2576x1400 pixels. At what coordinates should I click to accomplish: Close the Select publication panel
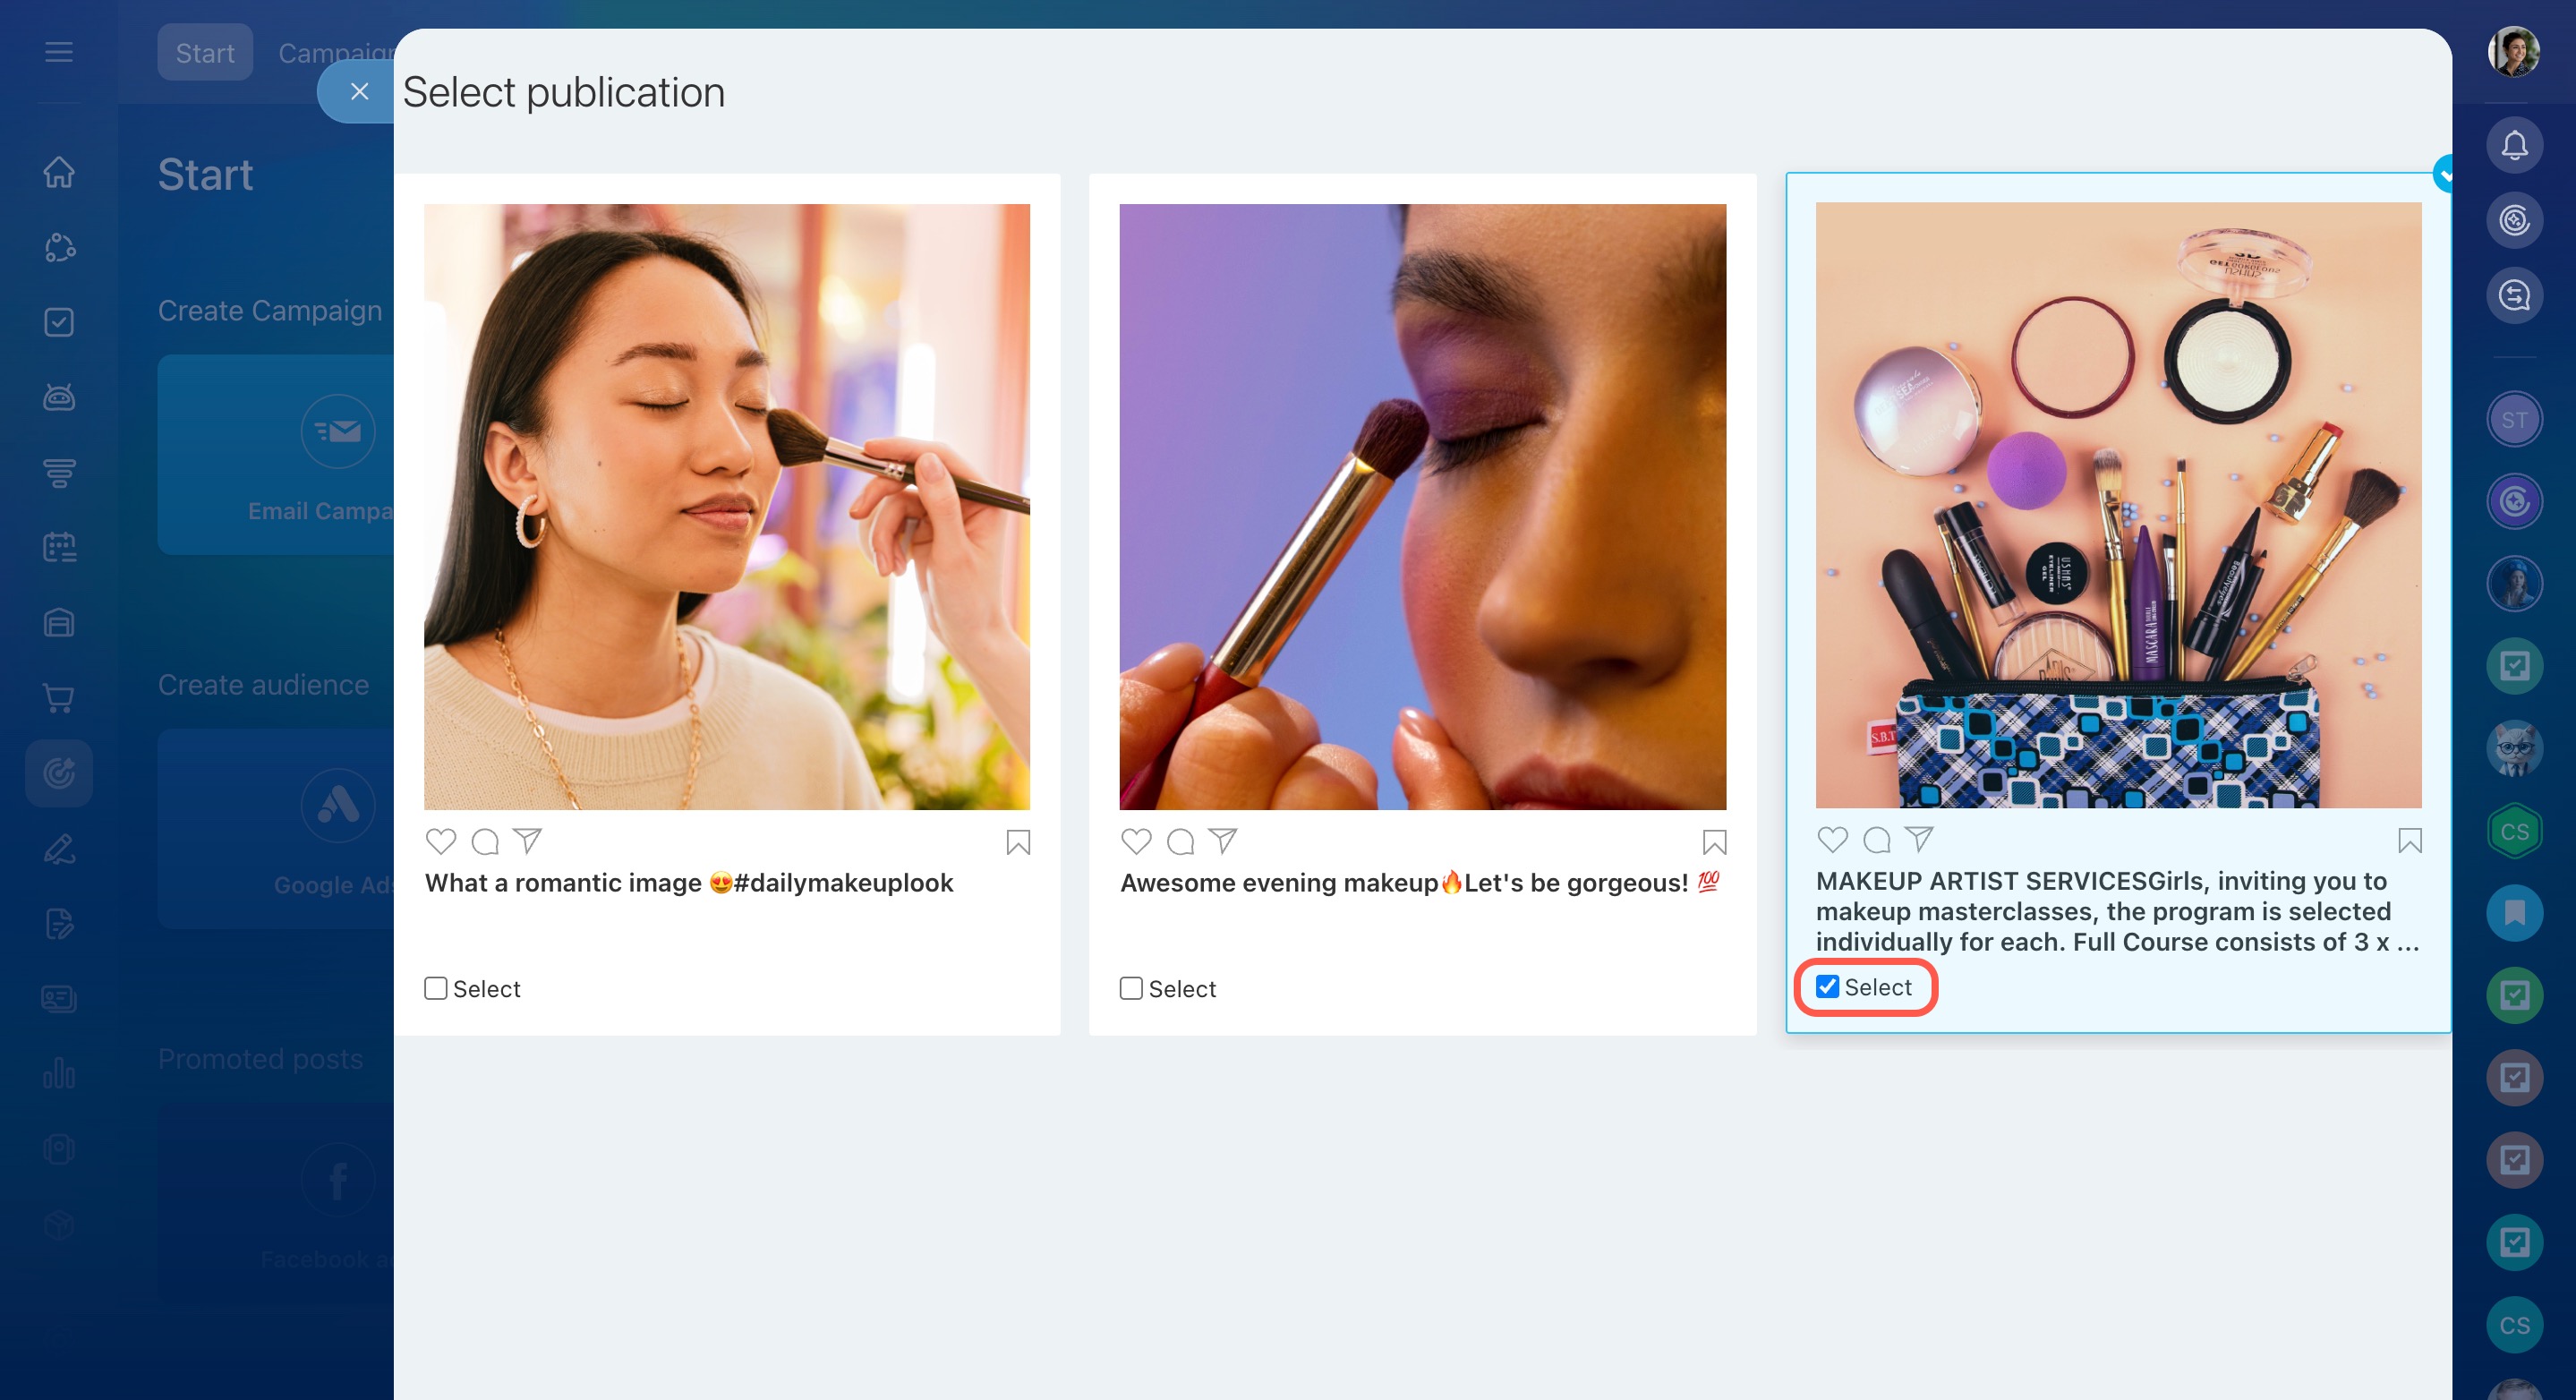tap(359, 92)
